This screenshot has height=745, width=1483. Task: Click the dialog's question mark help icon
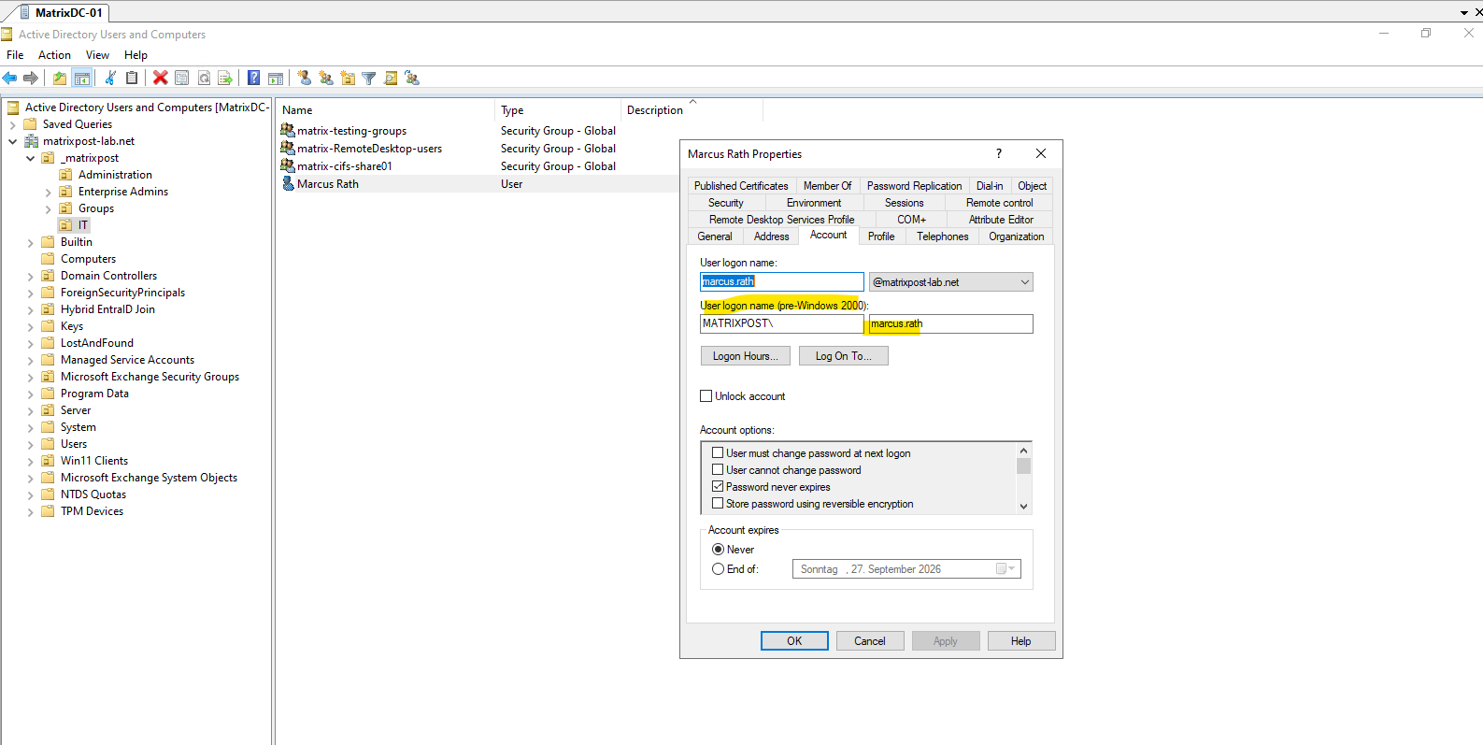tap(999, 153)
